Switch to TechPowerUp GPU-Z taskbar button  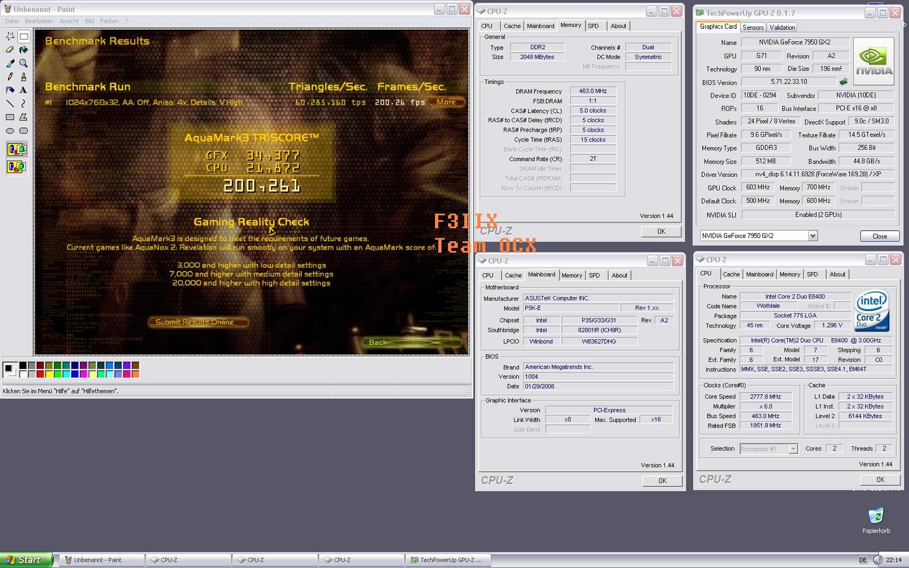[x=447, y=560]
